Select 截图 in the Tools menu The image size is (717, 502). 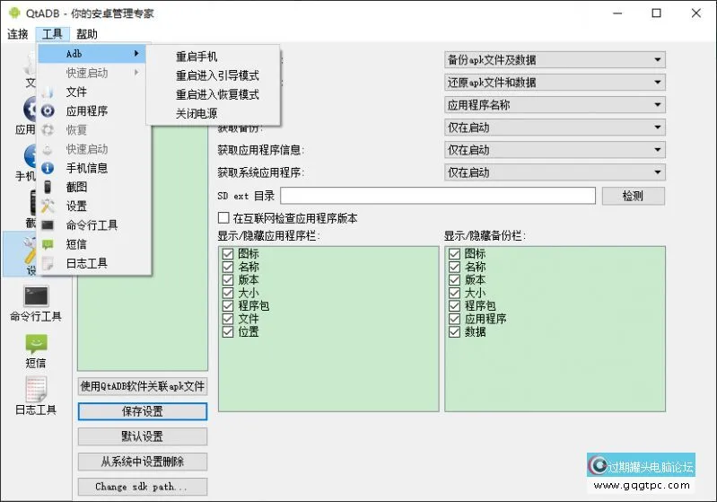76,187
